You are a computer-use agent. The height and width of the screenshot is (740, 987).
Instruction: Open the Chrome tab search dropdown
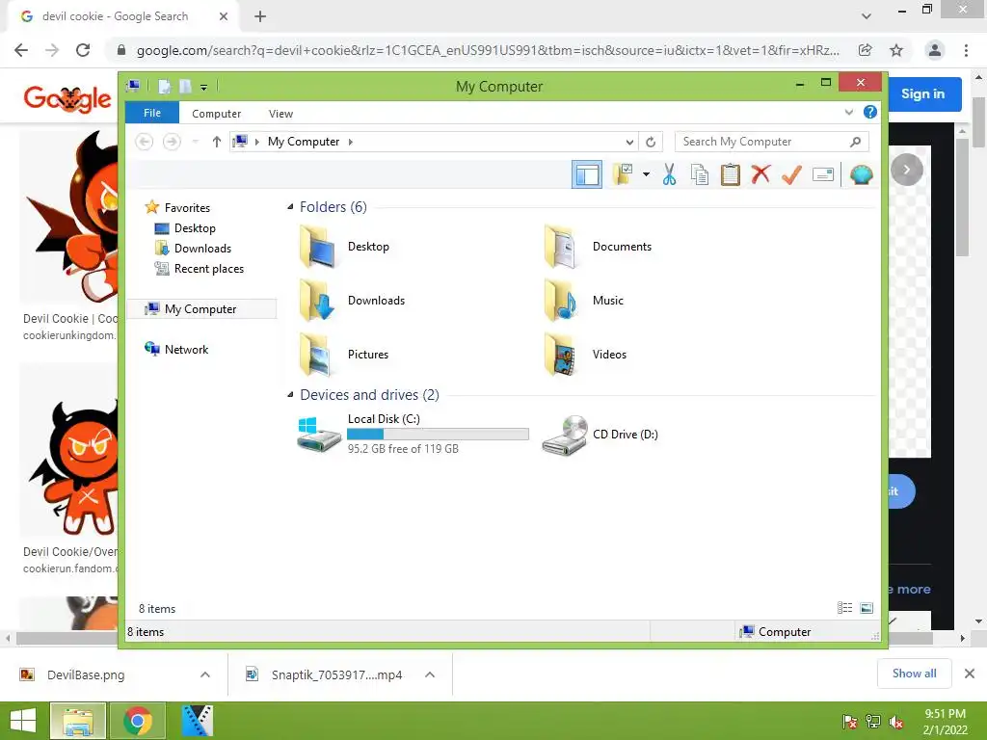coord(867,16)
